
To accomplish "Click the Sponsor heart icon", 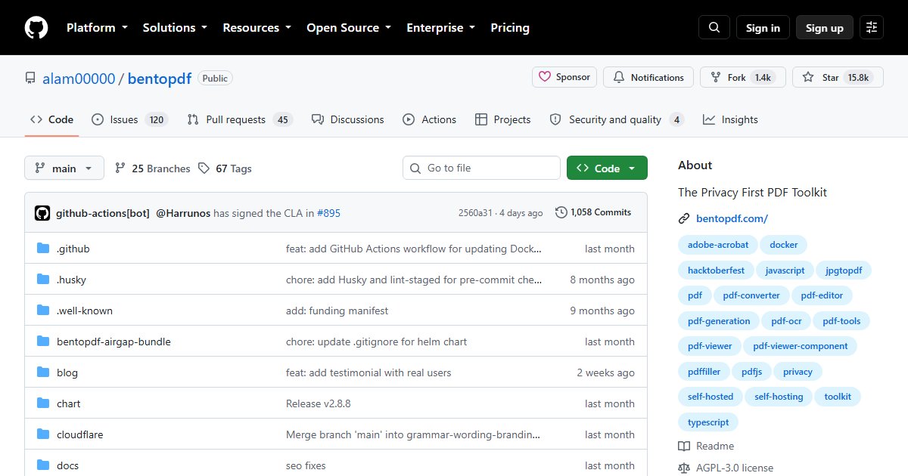I will click(x=545, y=77).
